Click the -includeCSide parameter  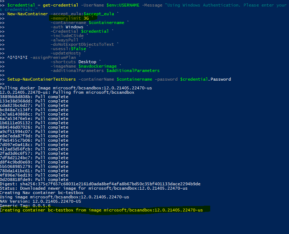pyautogui.click(x=67, y=36)
